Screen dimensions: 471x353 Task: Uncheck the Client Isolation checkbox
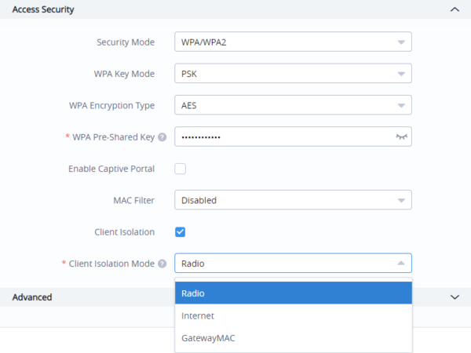click(180, 232)
